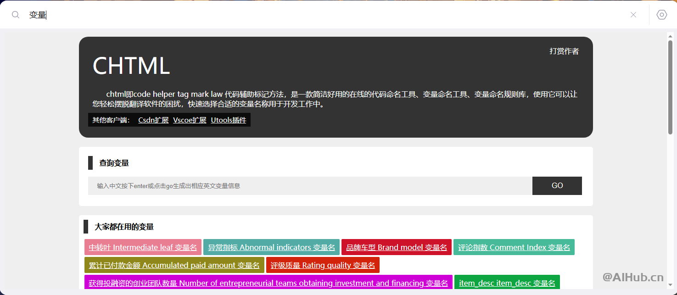Click the CHTML heading
Image resolution: width=677 pixels, height=295 pixels.
pyautogui.click(x=131, y=67)
